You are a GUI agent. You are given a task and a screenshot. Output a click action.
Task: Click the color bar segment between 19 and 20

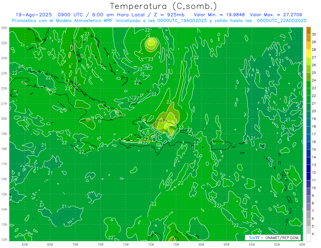(x=308, y=115)
